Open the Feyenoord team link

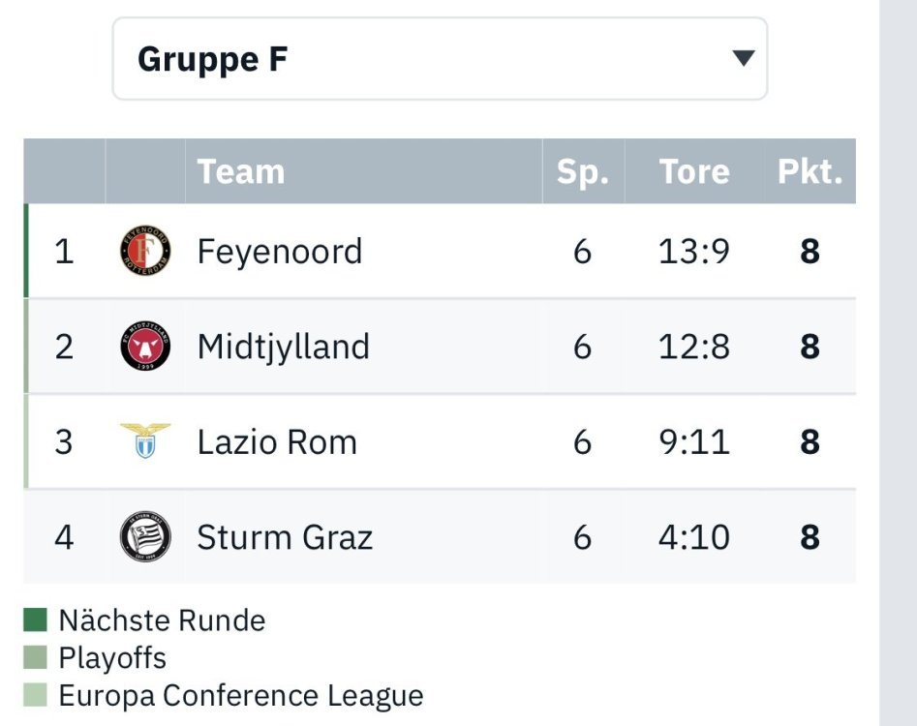pos(279,252)
